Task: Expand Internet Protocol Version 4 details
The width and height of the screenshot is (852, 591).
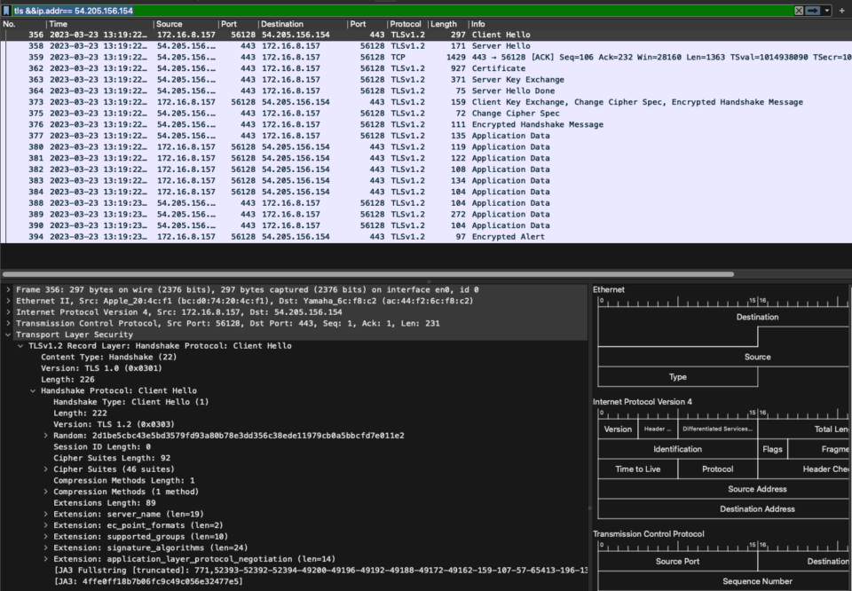Action: click(9, 311)
